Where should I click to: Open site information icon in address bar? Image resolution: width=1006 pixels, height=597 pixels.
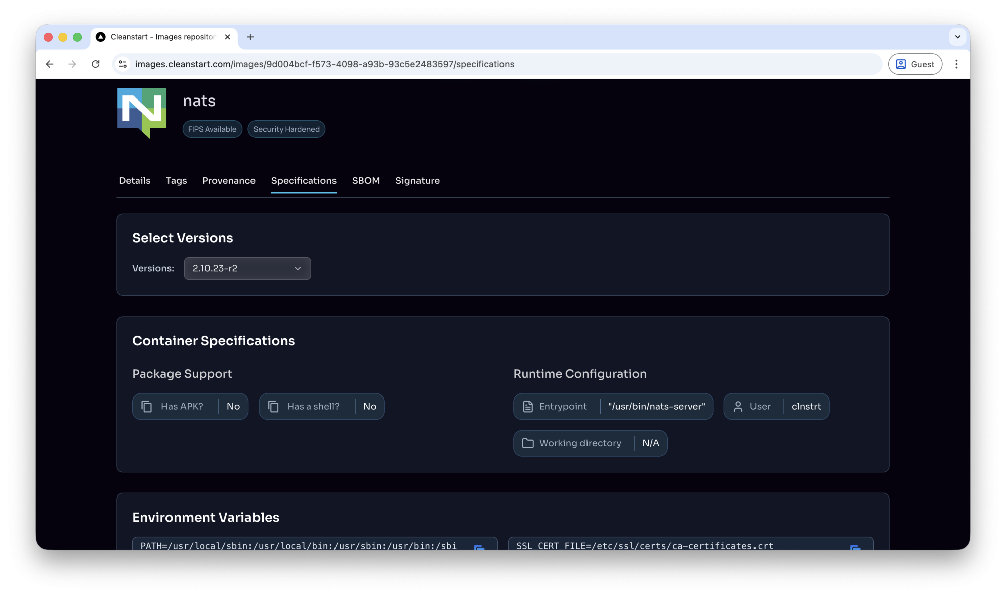click(123, 64)
